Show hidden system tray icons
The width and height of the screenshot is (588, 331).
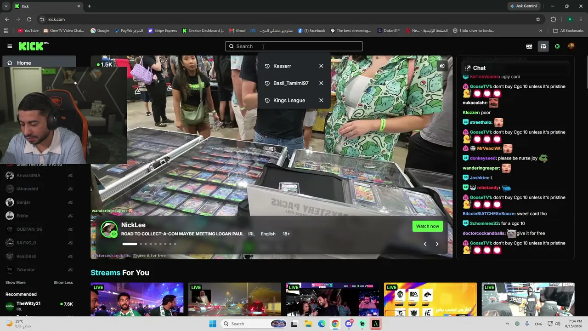click(x=507, y=324)
